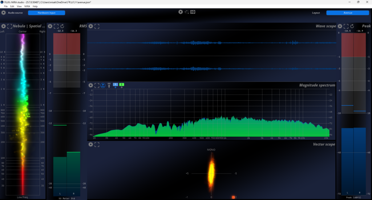Reset the Peak meter hold values
The image size is (372, 200).
[x=352, y=26]
